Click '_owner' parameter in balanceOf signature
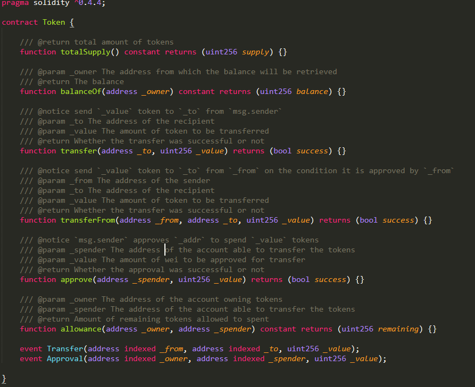This screenshot has width=475, height=387. [x=156, y=91]
